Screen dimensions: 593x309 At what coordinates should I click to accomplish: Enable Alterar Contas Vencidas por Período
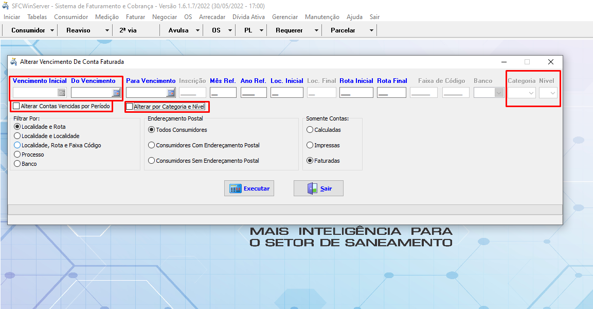17,106
